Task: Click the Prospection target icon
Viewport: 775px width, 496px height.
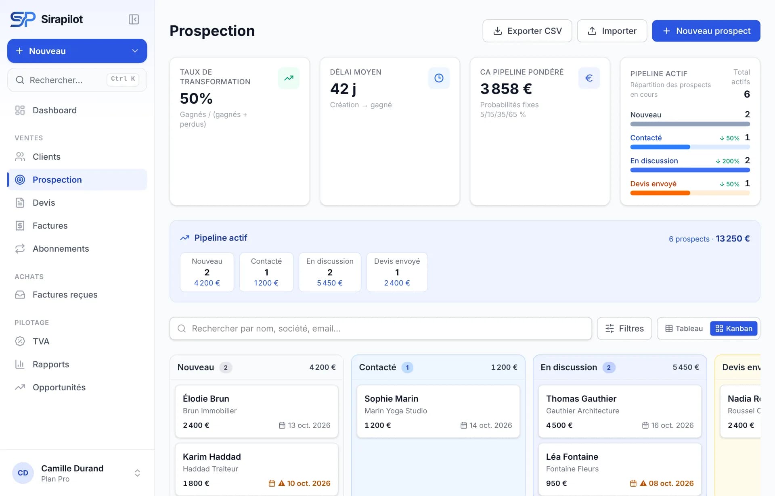Action: coord(20,179)
